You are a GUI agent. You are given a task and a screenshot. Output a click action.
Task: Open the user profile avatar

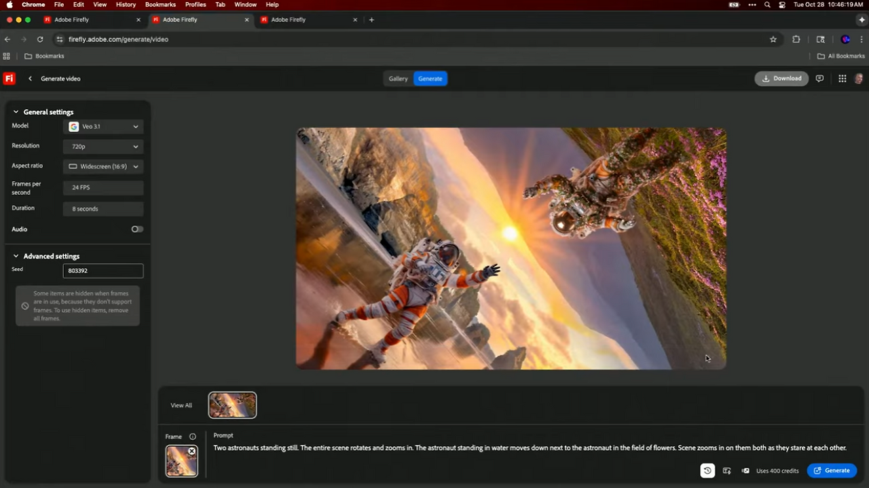pos(859,79)
